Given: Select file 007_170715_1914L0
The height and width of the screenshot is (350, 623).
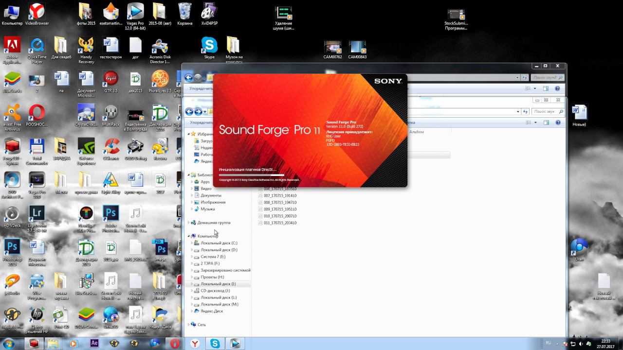Looking at the screenshot, I should (x=277, y=195).
